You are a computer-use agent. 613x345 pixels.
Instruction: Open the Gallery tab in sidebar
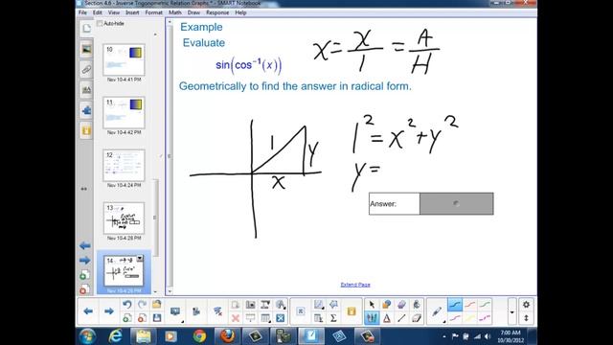pos(86,49)
